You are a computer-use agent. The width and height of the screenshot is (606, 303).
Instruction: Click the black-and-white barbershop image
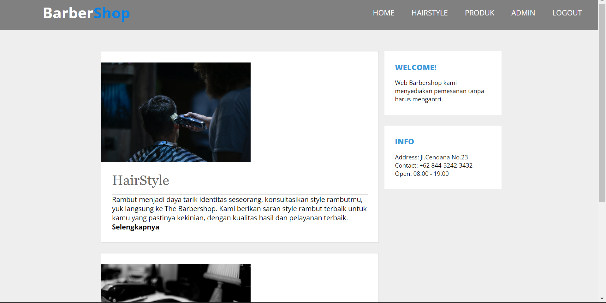(176, 283)
